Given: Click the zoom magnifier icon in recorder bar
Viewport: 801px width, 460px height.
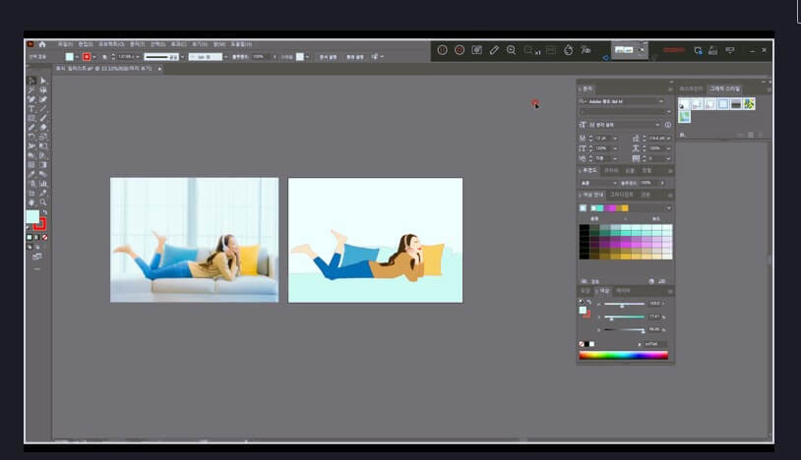Looking at the screenshot, I should pyautogui.click(x=511, y=50).
